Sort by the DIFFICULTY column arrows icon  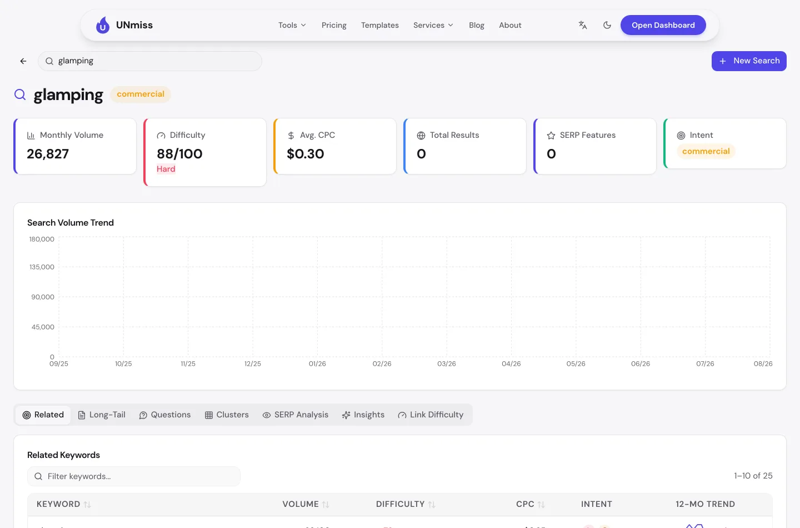(x=432, y=505)
